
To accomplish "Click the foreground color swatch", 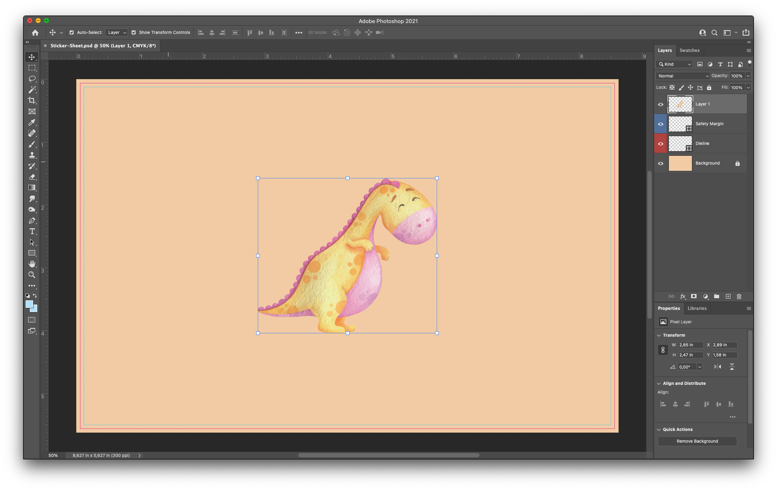I will point(29,304).
